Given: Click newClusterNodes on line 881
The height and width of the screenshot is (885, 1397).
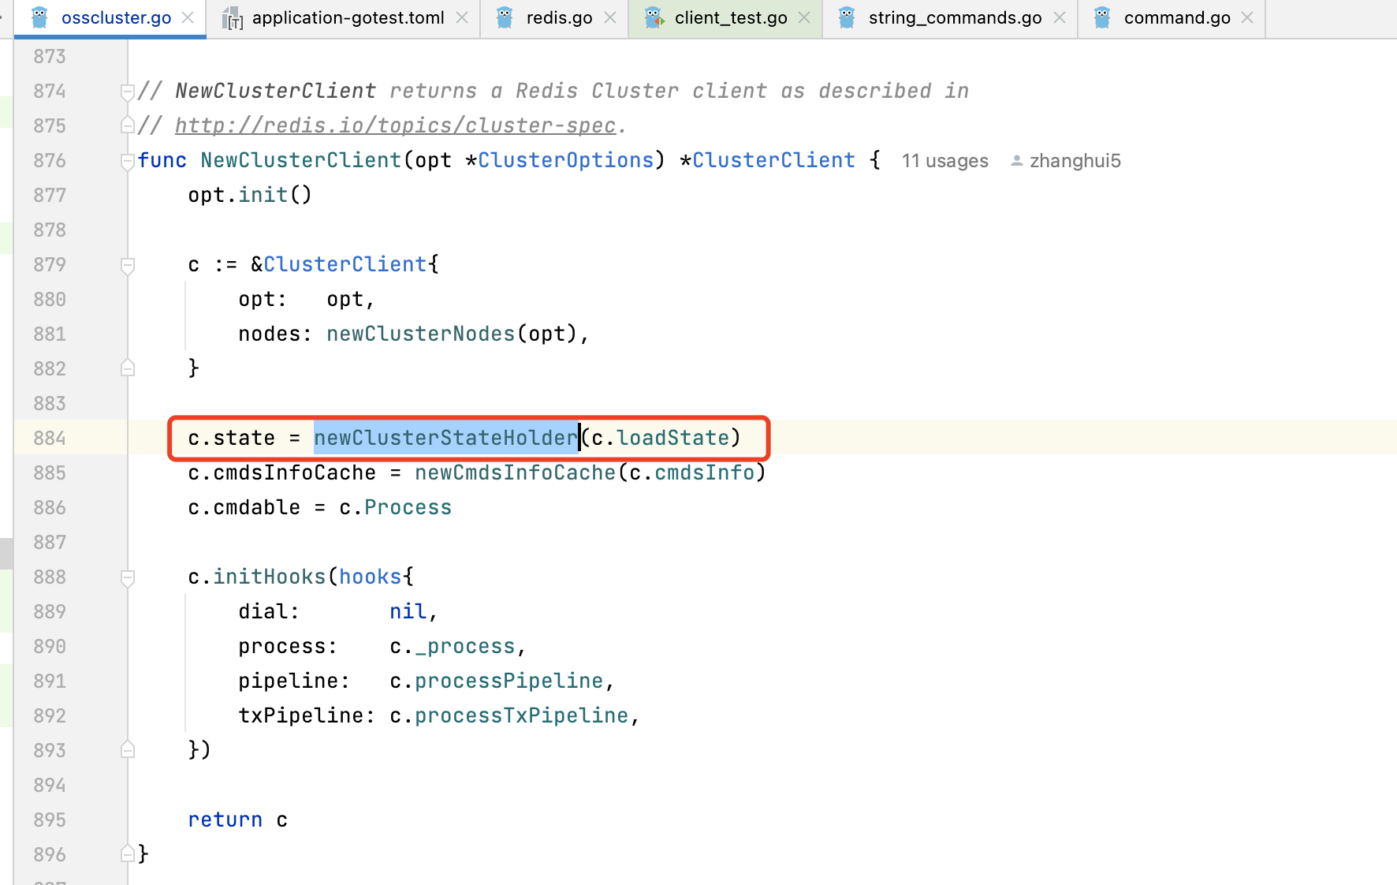Looking at the screenshot, I should (420, 334).
